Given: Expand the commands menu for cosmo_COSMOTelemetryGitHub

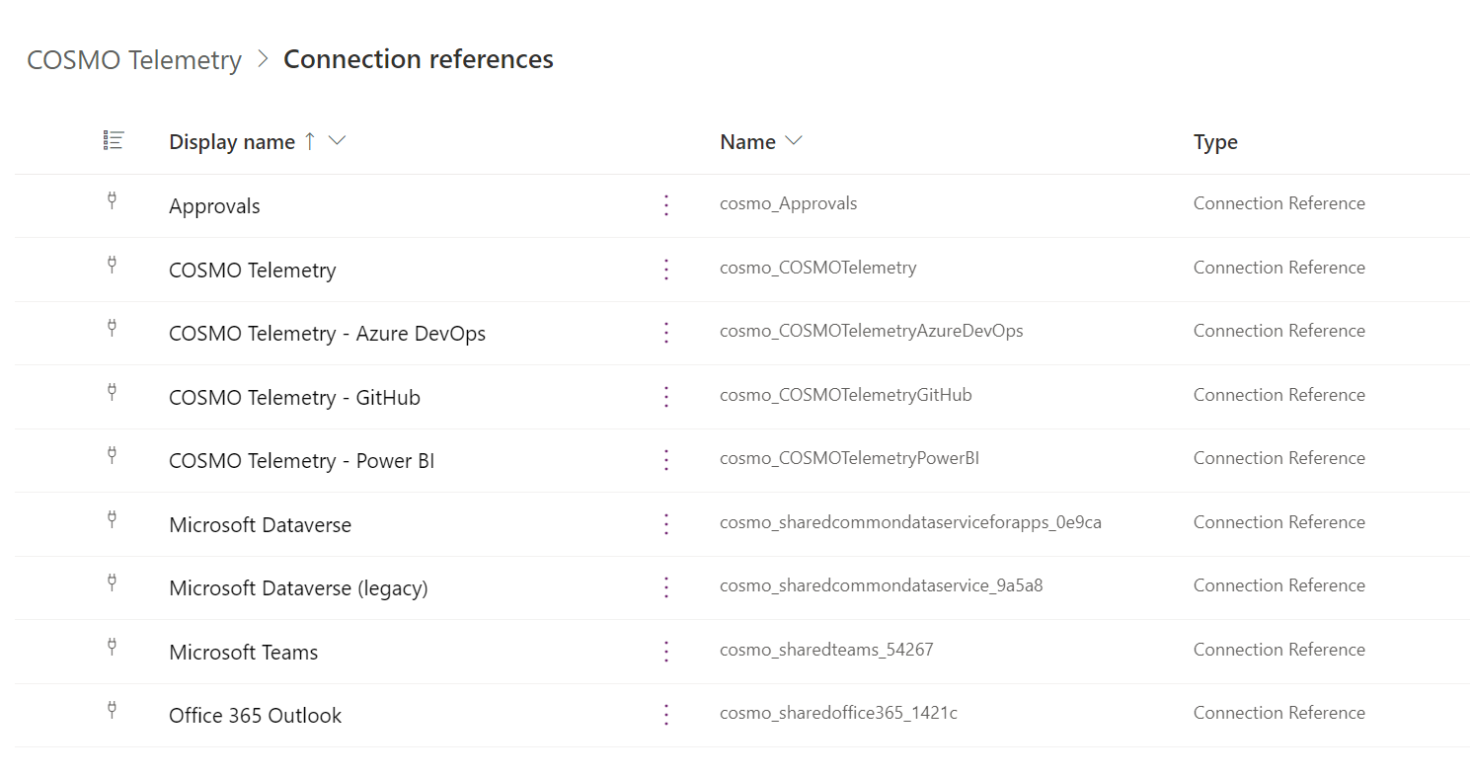Looking at the screenshot, I should pos(666,397).
